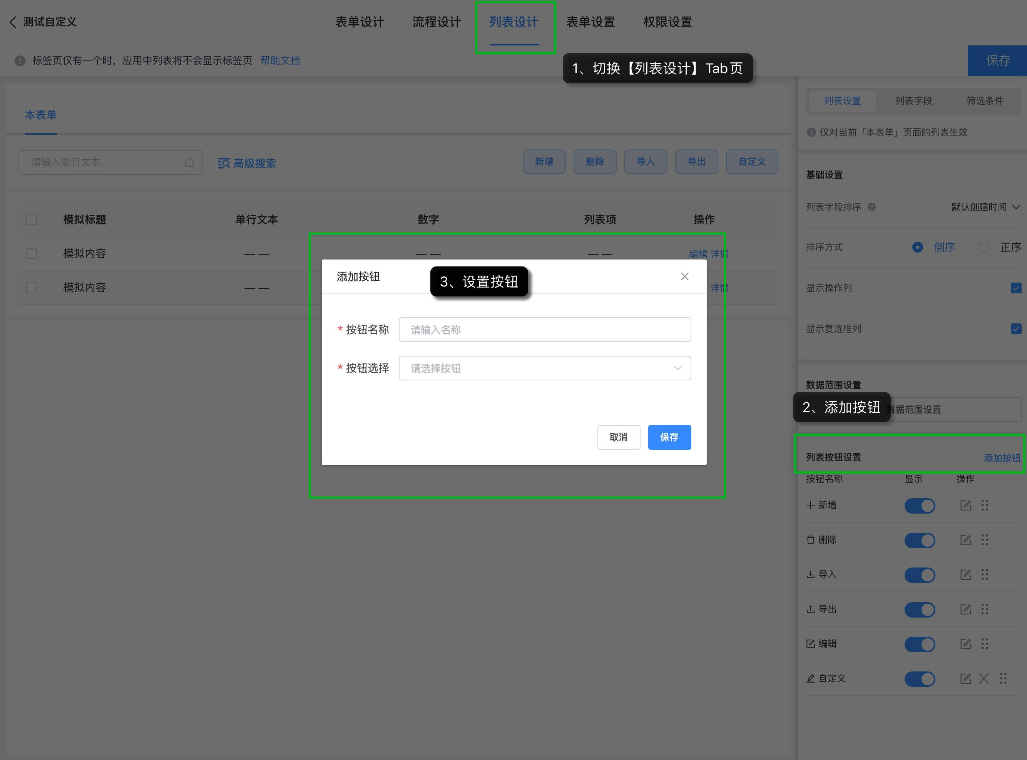Click the 添加按钮 link
The height and width of the screenshot is (760, 1027).
pyautogui.click(x=1002, y=458)
